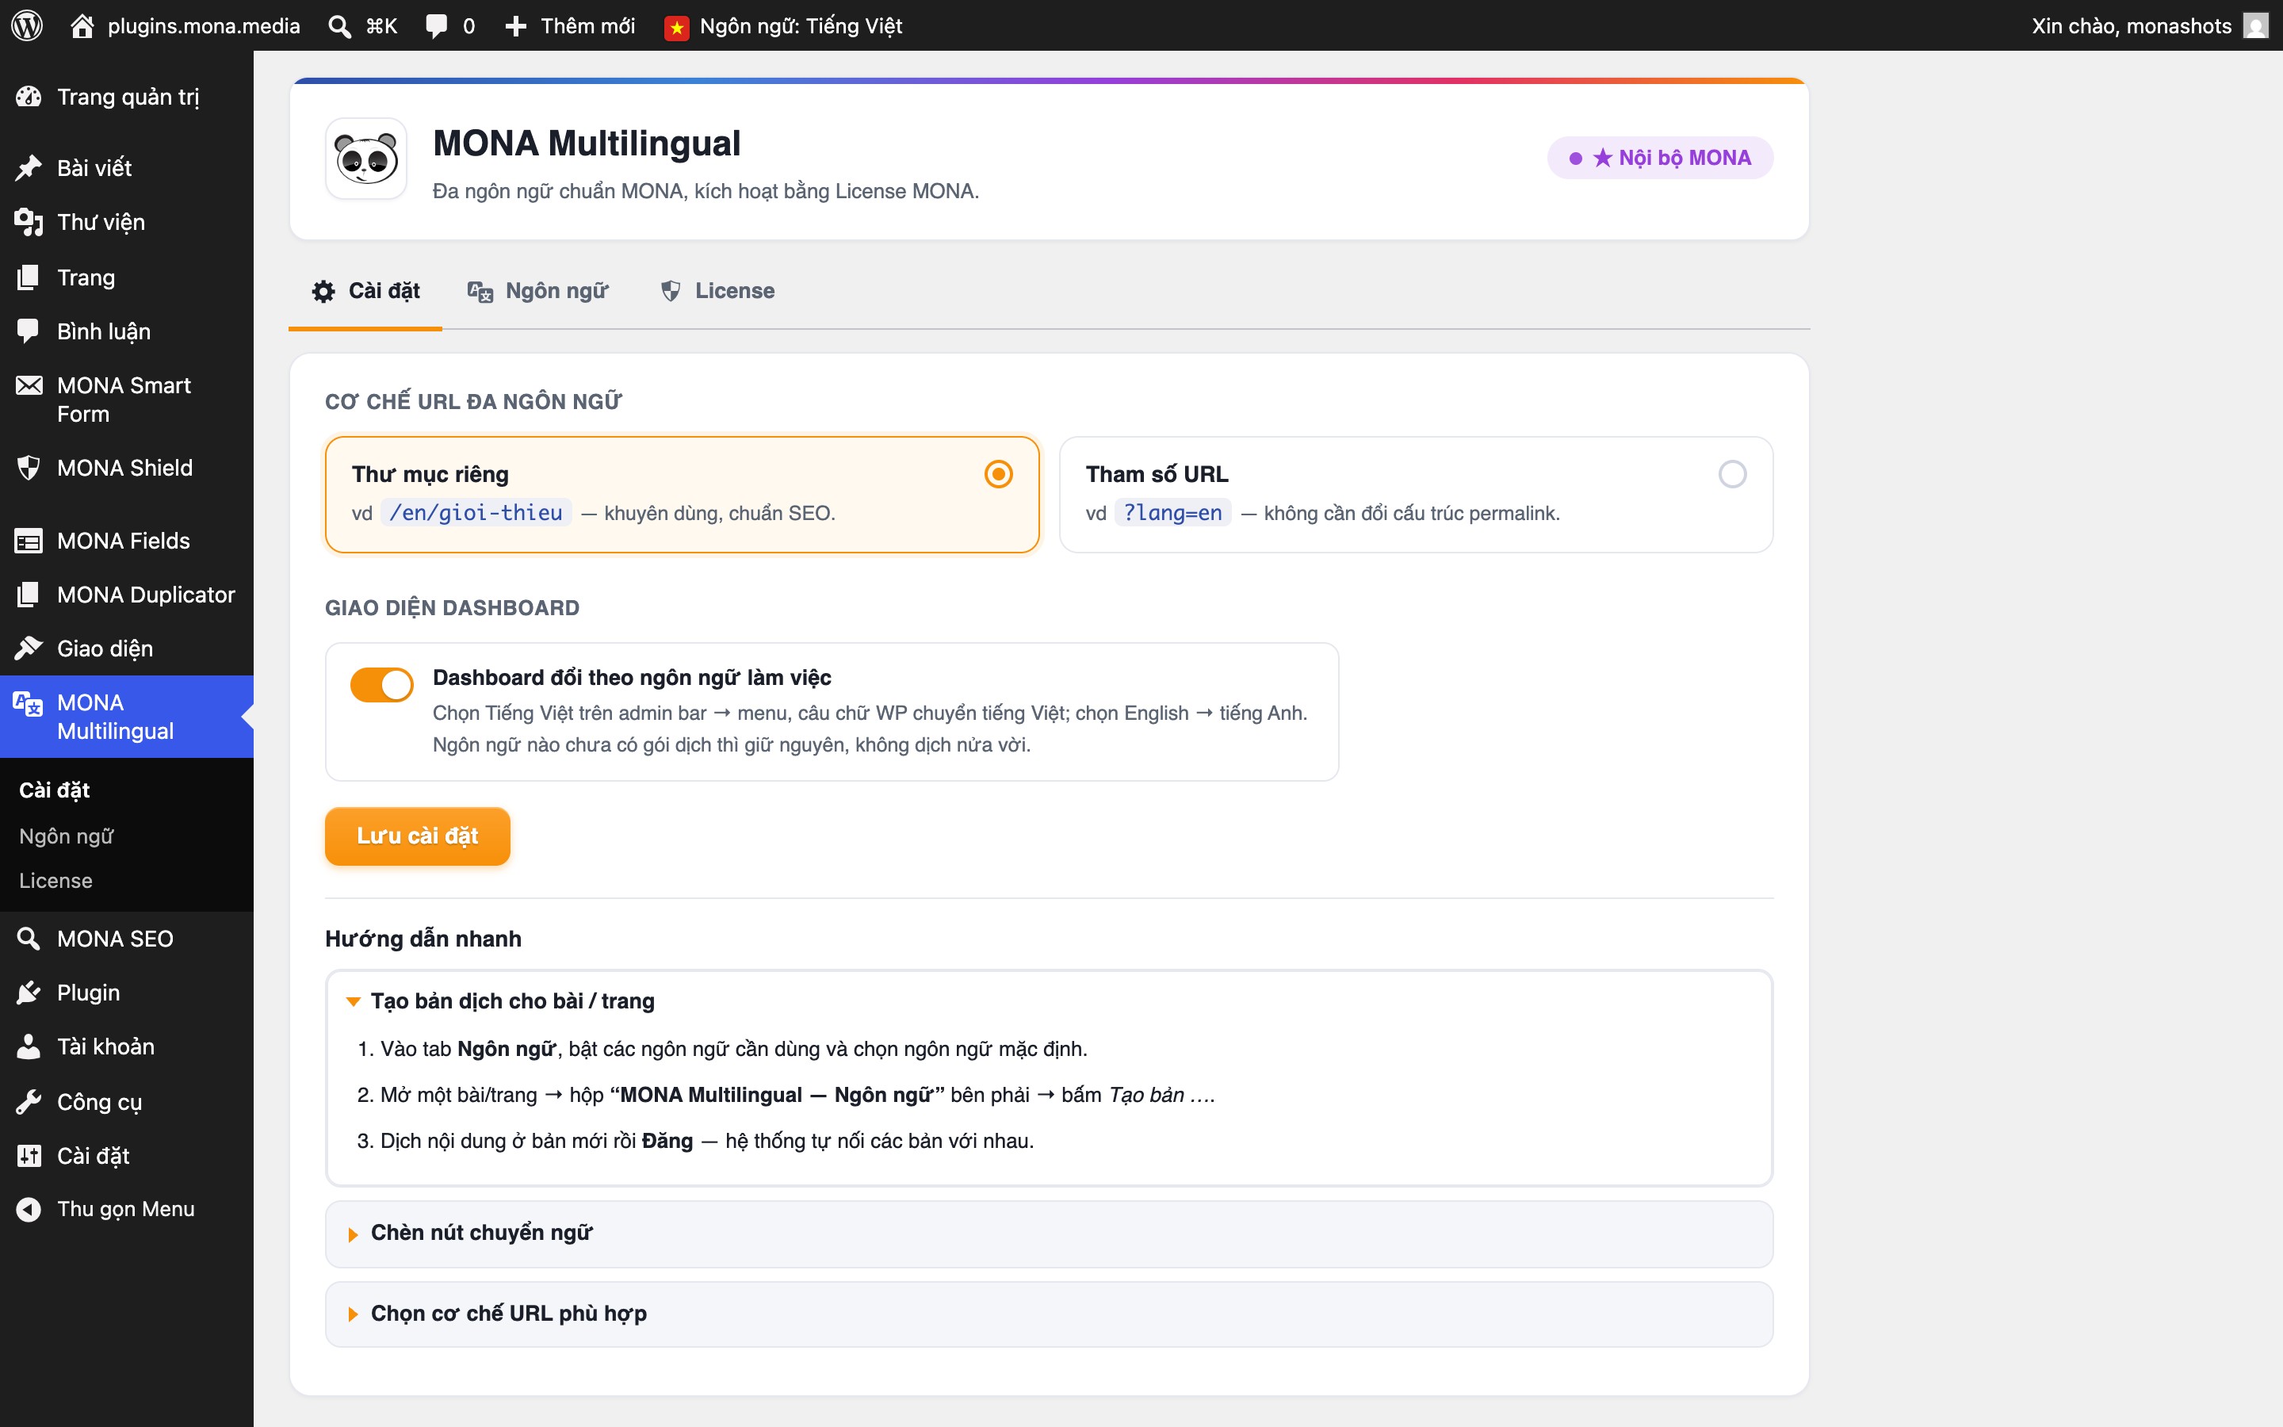
Task: Click the Giao diện brush icon
Action: point(29,648)
